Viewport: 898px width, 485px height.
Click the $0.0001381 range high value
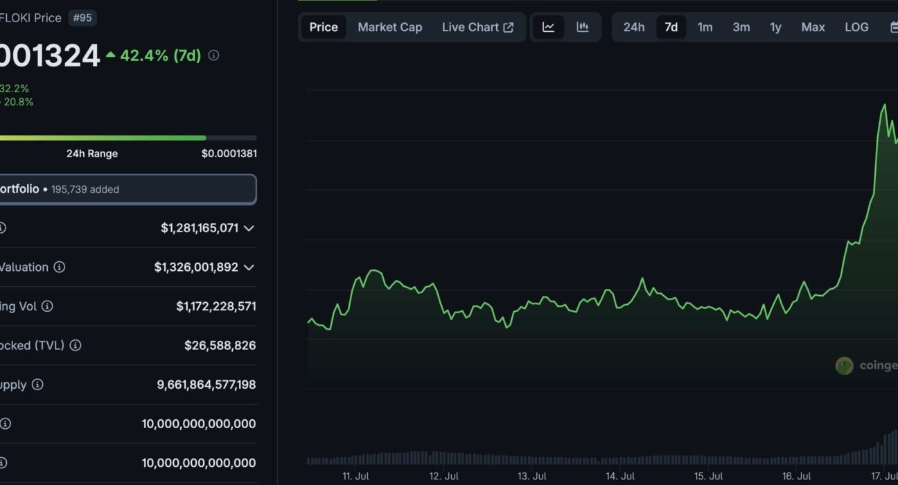pyautogui.click(x=229, y=154)
